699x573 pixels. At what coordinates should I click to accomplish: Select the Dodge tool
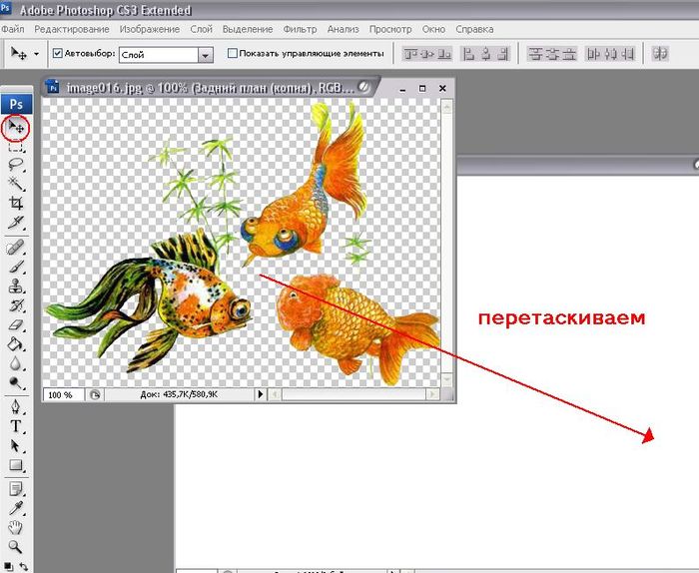16,382
